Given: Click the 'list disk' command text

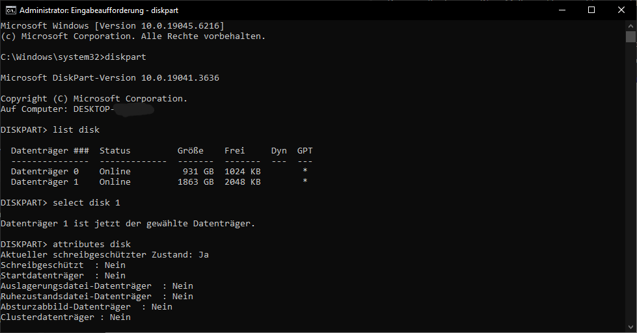Looking at the screenshot, I should [76, 129].
